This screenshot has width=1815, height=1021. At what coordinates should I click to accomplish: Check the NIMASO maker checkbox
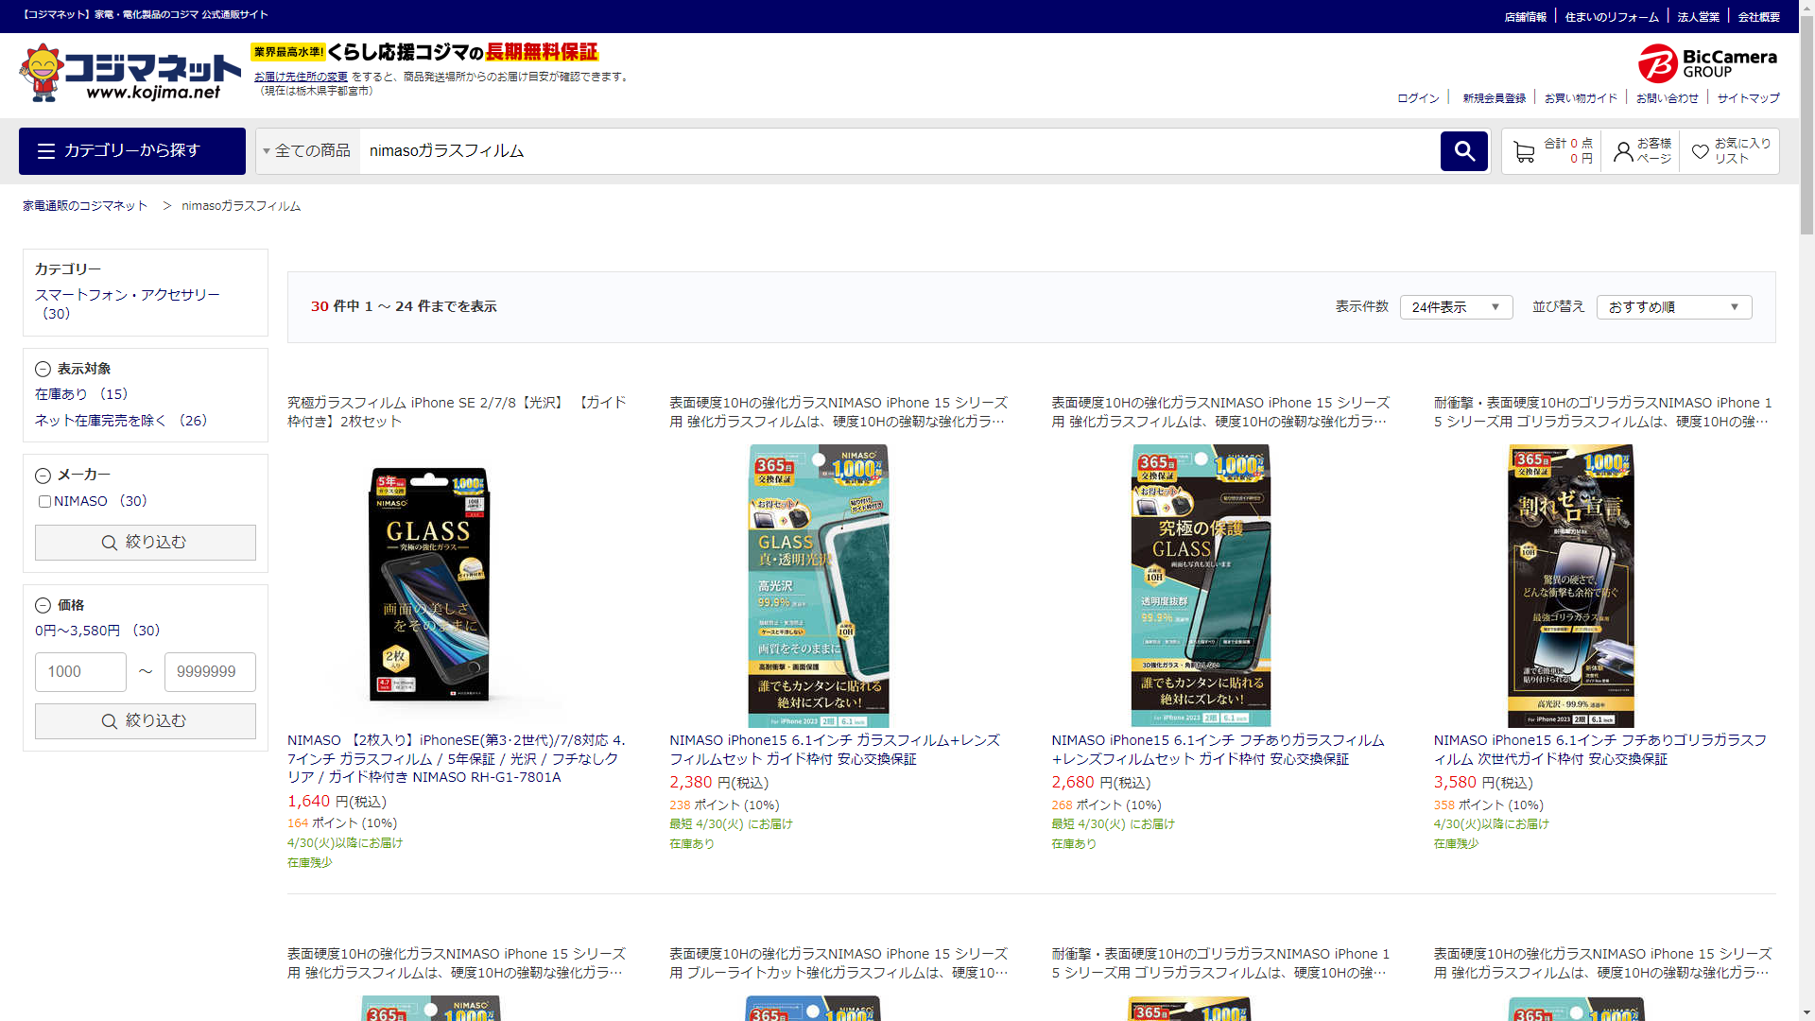click(x=44, y=502)
